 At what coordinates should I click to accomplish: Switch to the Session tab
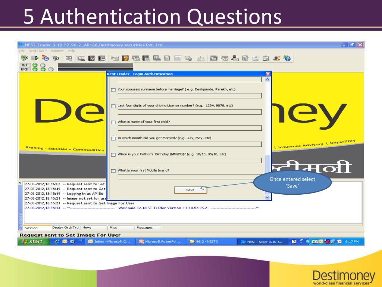(37, 228)
